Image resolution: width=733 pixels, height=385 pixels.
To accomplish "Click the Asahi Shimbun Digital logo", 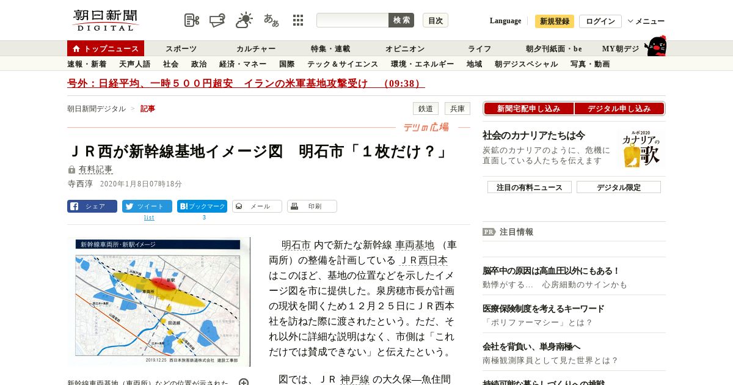I will point(106,20).
